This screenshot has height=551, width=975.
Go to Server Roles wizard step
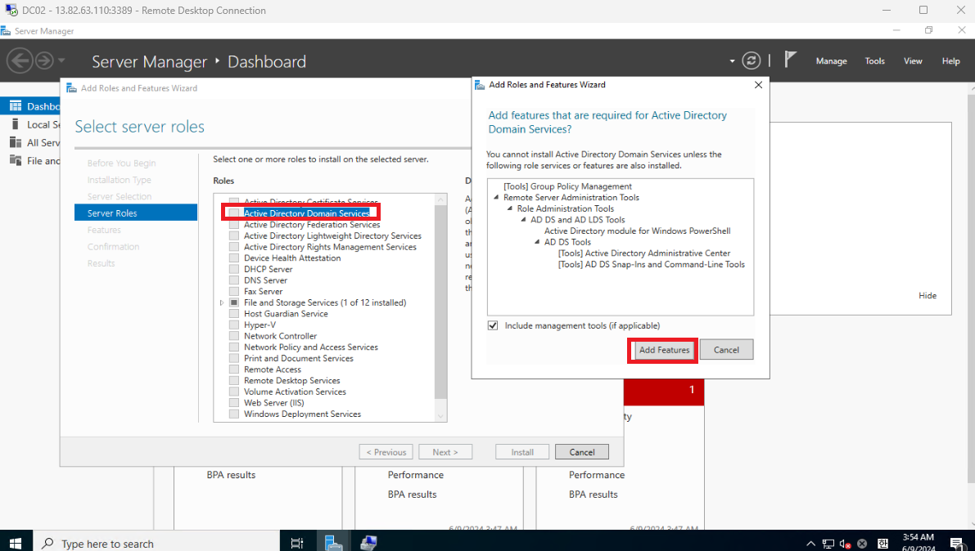pos(136,213)
